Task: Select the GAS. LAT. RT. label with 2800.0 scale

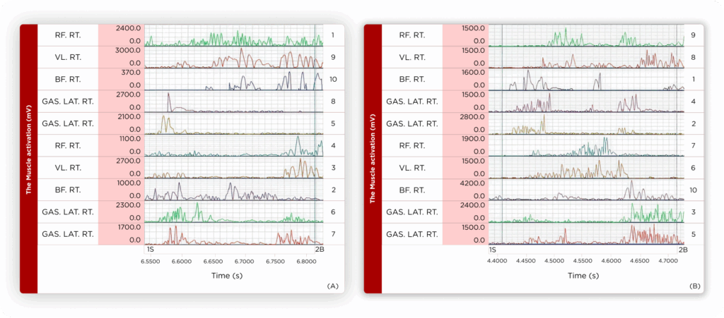Action: (x=411, y=123)
